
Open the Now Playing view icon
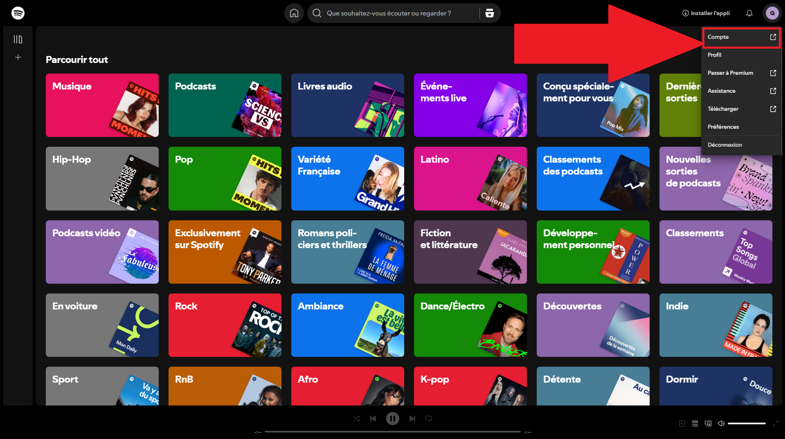pos(682,423)
